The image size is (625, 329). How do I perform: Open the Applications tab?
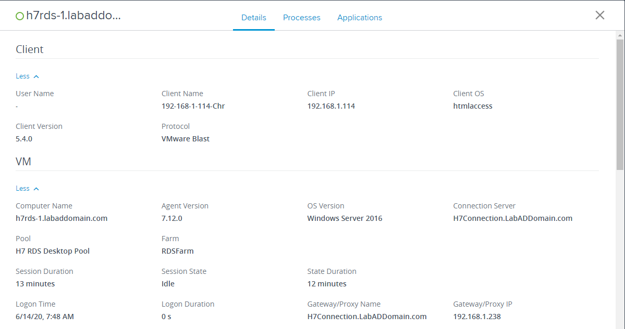tap(359, 18)
